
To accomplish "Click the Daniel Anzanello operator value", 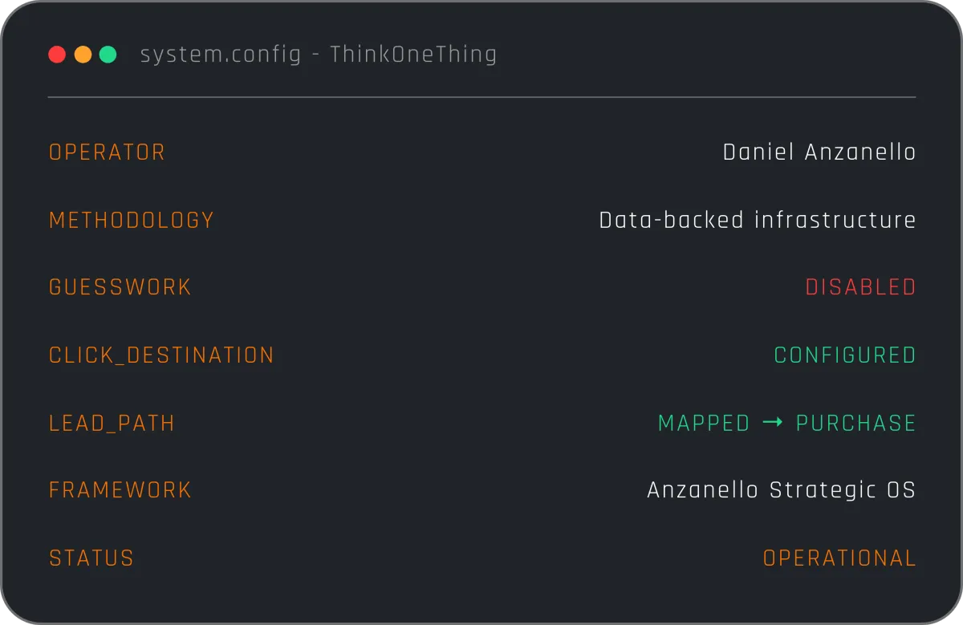I will (819, 152).
